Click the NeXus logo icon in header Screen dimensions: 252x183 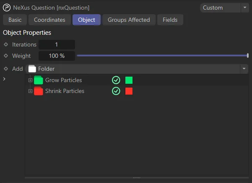coord(7,8)
